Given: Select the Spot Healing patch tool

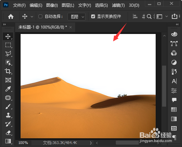Looking at the screenshot, I should (x=8, y=98).
